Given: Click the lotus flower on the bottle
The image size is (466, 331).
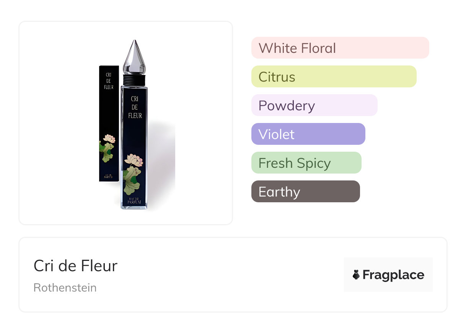Looking at the screenshot, I should (x=134, y=159).
